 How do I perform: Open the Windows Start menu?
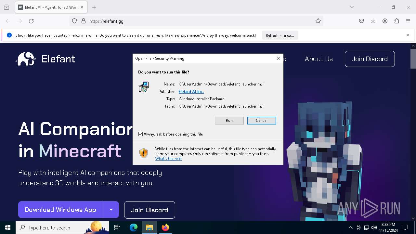[8, 227]
